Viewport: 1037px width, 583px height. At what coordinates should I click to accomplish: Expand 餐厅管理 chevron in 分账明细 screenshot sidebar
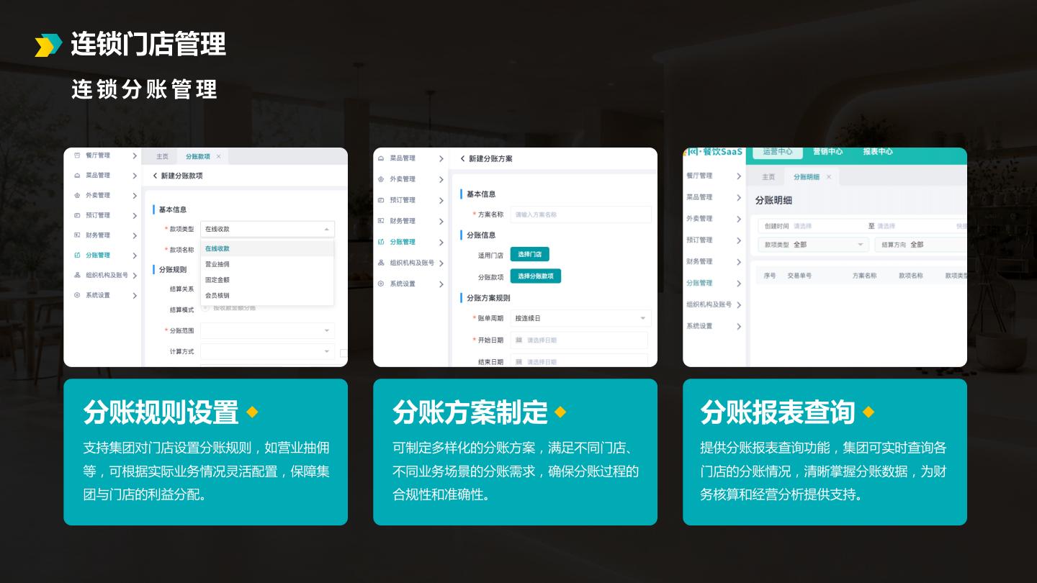point(739,176)
